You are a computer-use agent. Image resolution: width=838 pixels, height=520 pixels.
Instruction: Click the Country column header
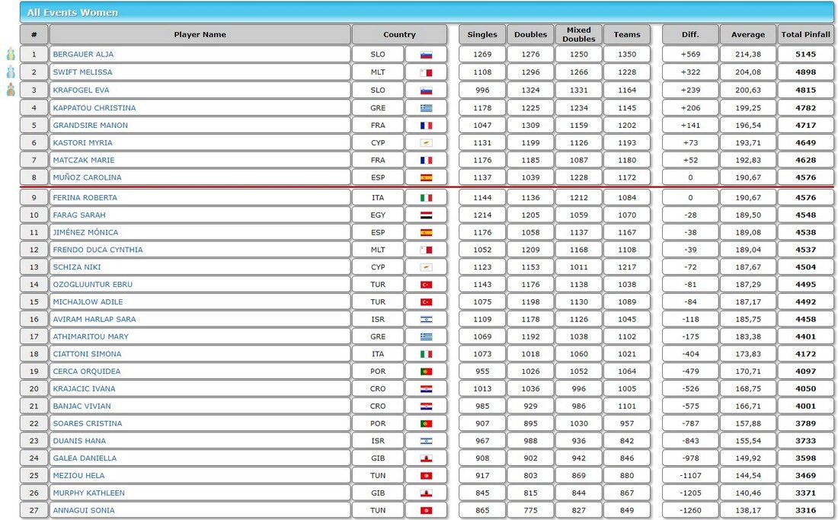click(399, 34)
